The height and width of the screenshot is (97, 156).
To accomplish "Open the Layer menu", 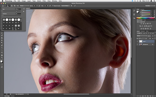I will pos(29,1).
